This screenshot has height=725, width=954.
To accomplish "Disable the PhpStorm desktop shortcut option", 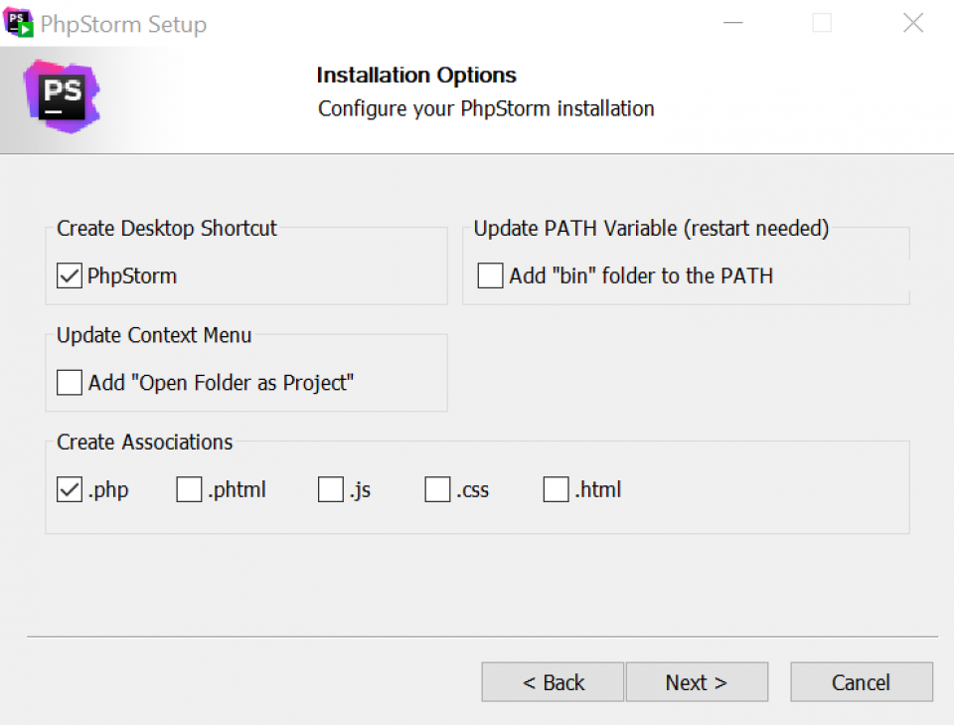I will tap(69, 275).
